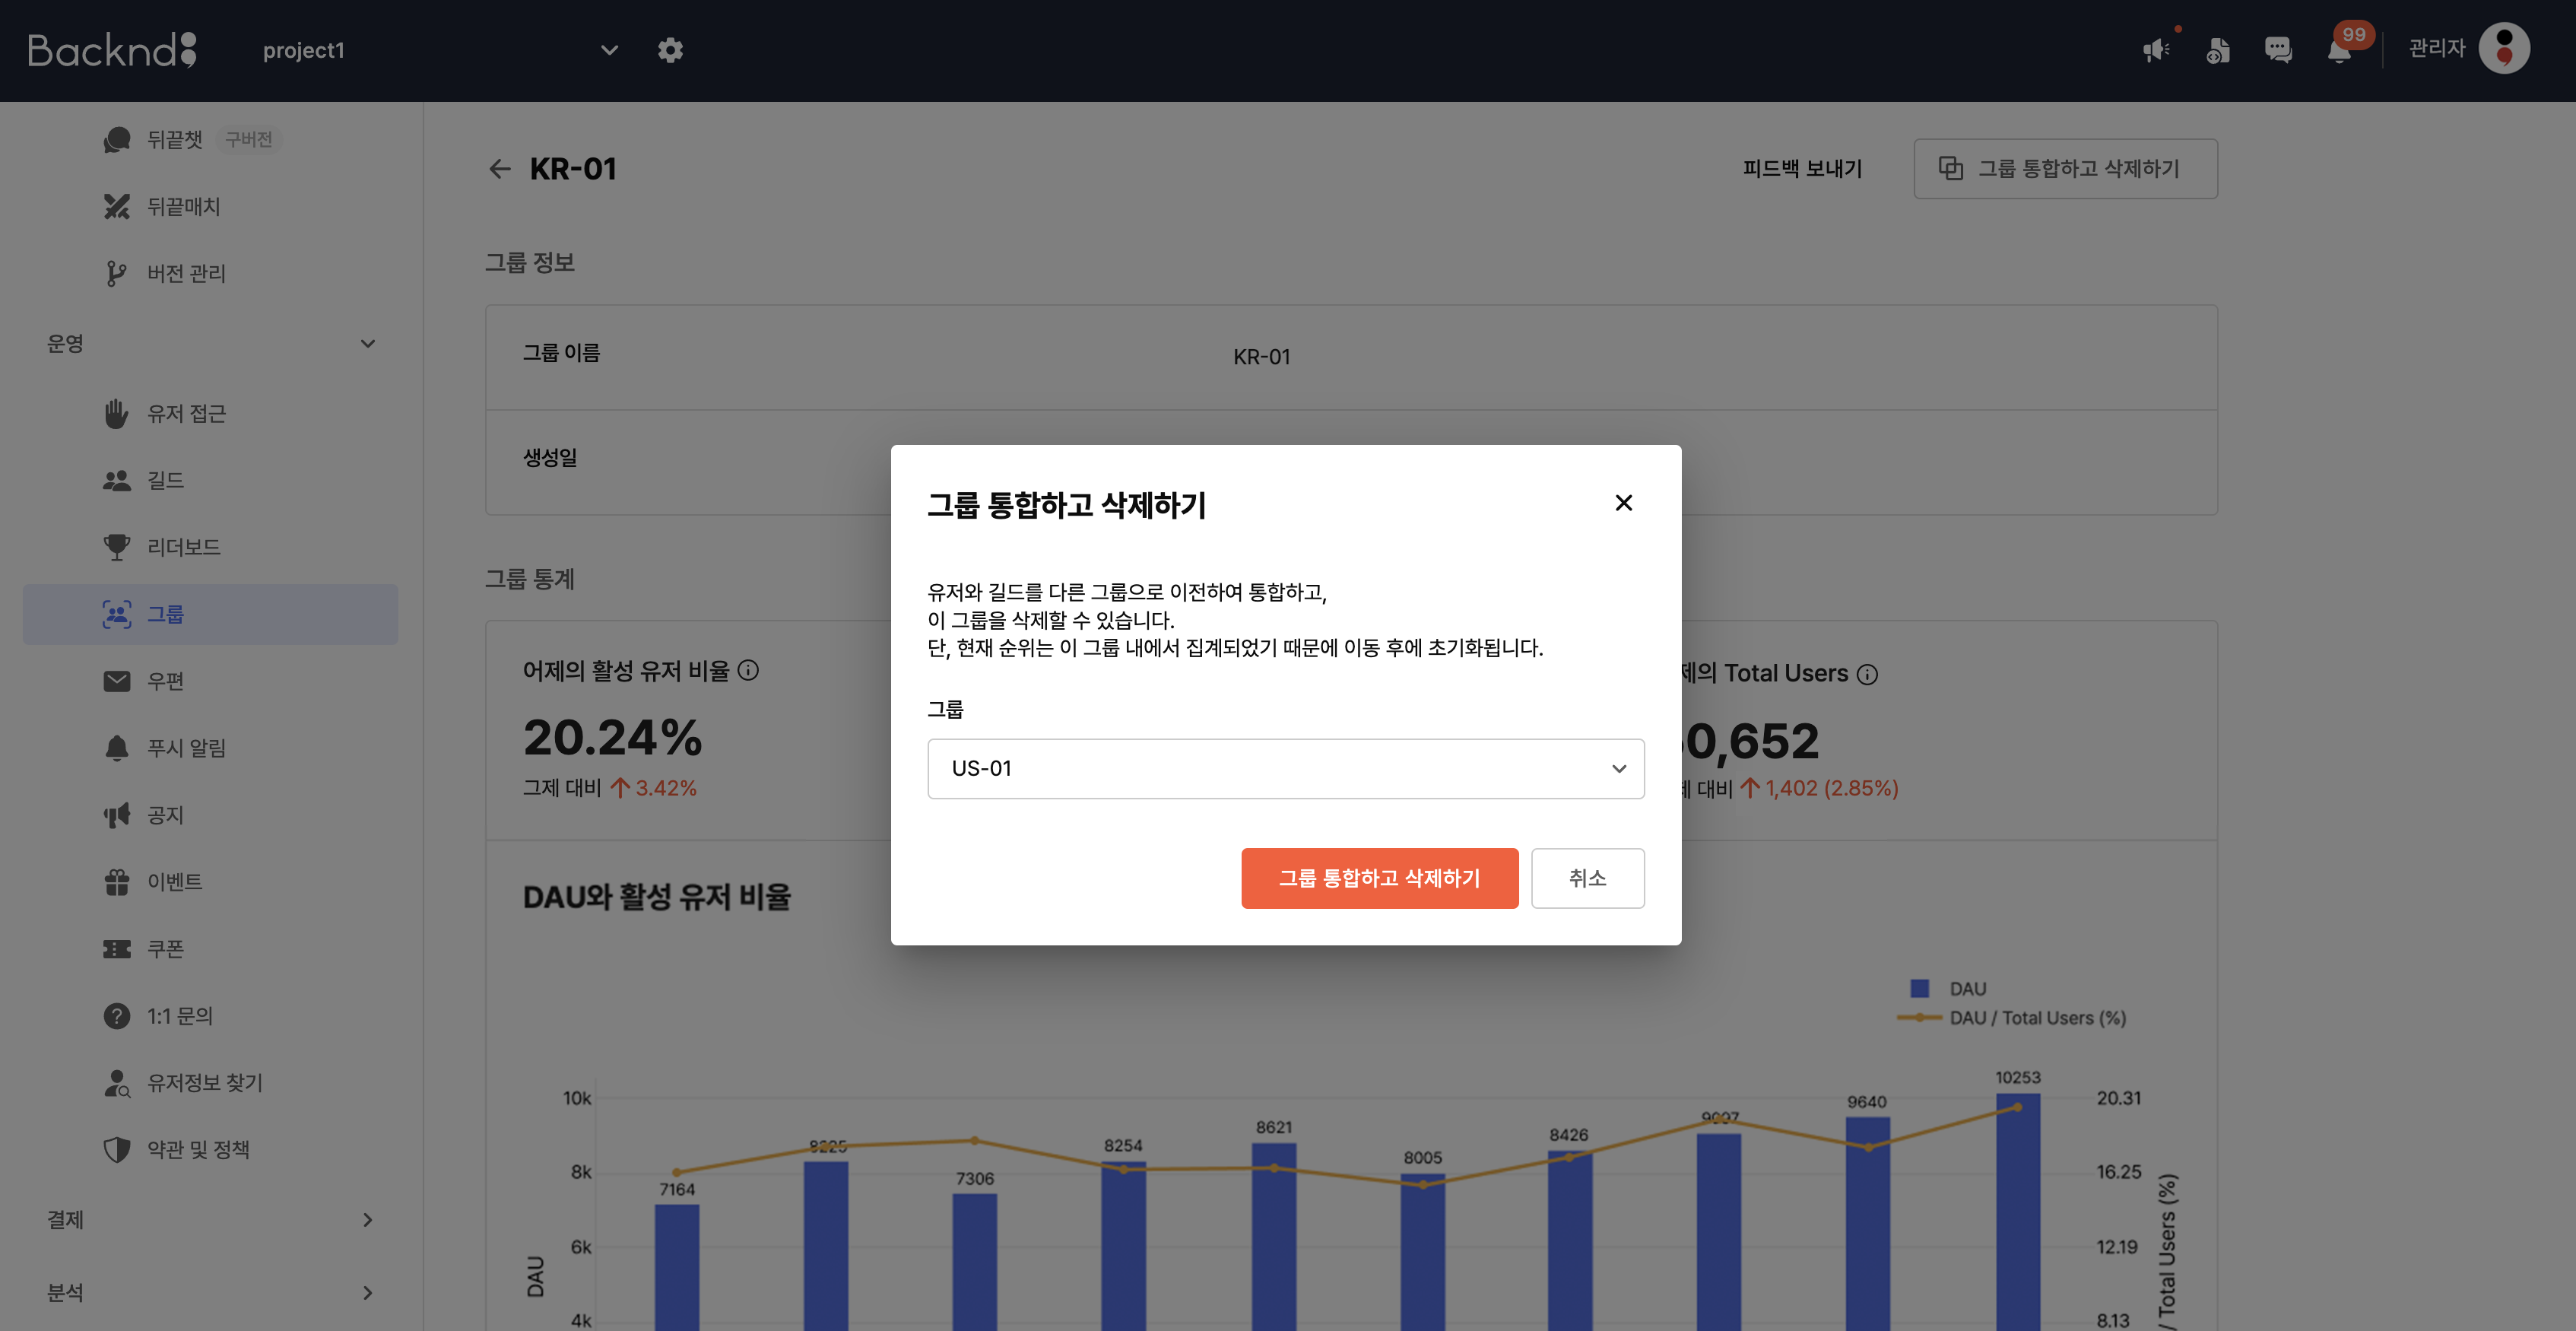Screen dimensions: 2576x1331
Task: Click the 1:1 문의 question mark icon
Action: pyautogui.click(x=117, y=1016)
